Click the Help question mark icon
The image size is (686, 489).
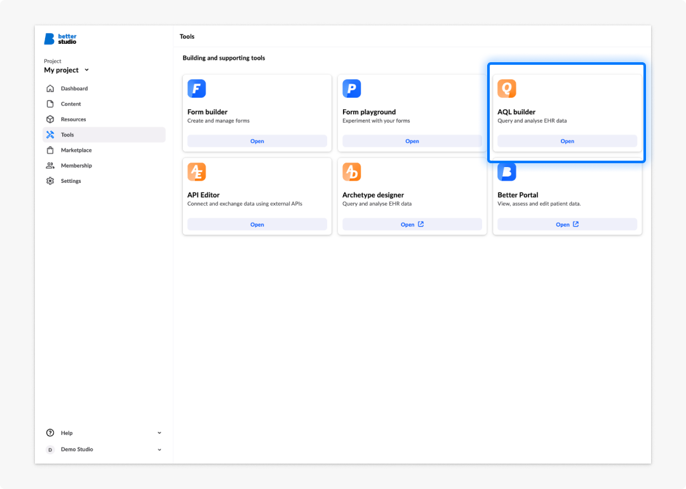click(50, 433)
